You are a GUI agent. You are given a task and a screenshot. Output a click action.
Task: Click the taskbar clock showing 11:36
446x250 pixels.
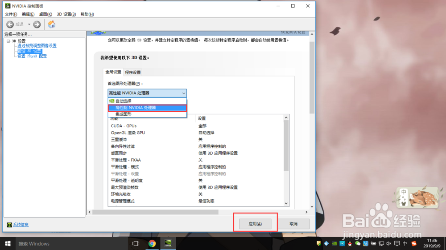click(432, 243)
